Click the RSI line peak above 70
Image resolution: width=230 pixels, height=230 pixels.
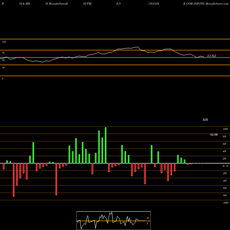click(138, 47)
